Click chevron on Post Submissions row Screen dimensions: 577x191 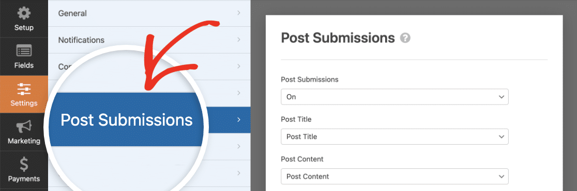238,119
